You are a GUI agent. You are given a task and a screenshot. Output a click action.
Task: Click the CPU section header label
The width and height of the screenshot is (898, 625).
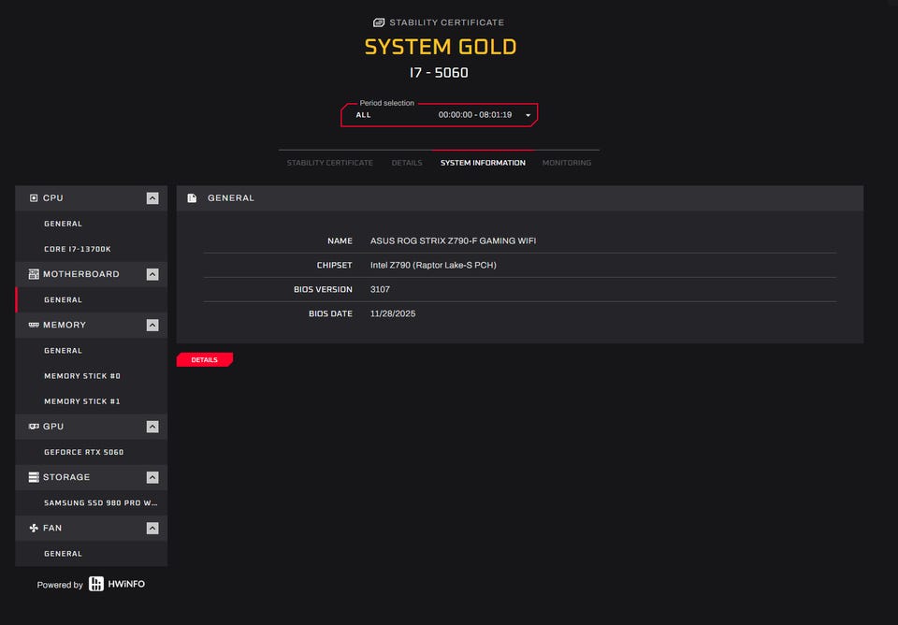coord(52,197)
